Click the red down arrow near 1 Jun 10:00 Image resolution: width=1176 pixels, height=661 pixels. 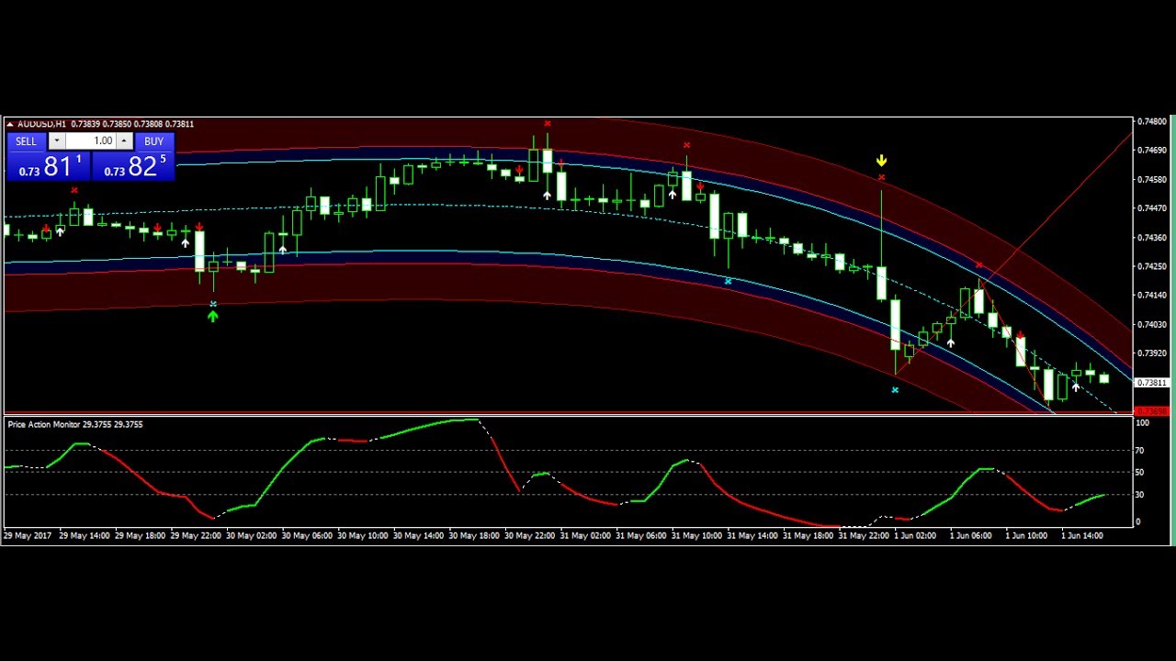click(x=1020, y=336)
